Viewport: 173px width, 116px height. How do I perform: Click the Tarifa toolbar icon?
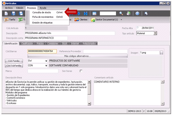point(10,20)
